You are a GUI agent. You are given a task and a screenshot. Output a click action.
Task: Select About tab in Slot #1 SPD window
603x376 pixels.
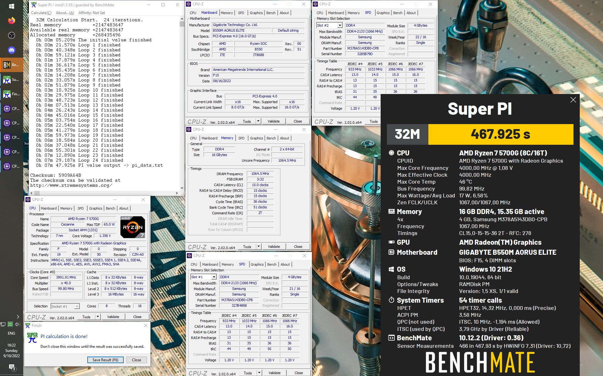285,264
